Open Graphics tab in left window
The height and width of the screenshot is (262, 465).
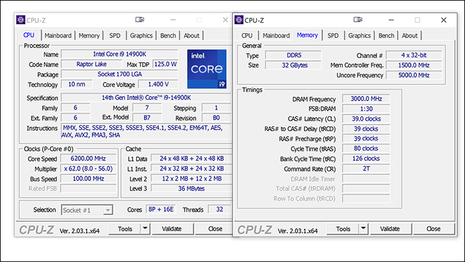[141, 36]
